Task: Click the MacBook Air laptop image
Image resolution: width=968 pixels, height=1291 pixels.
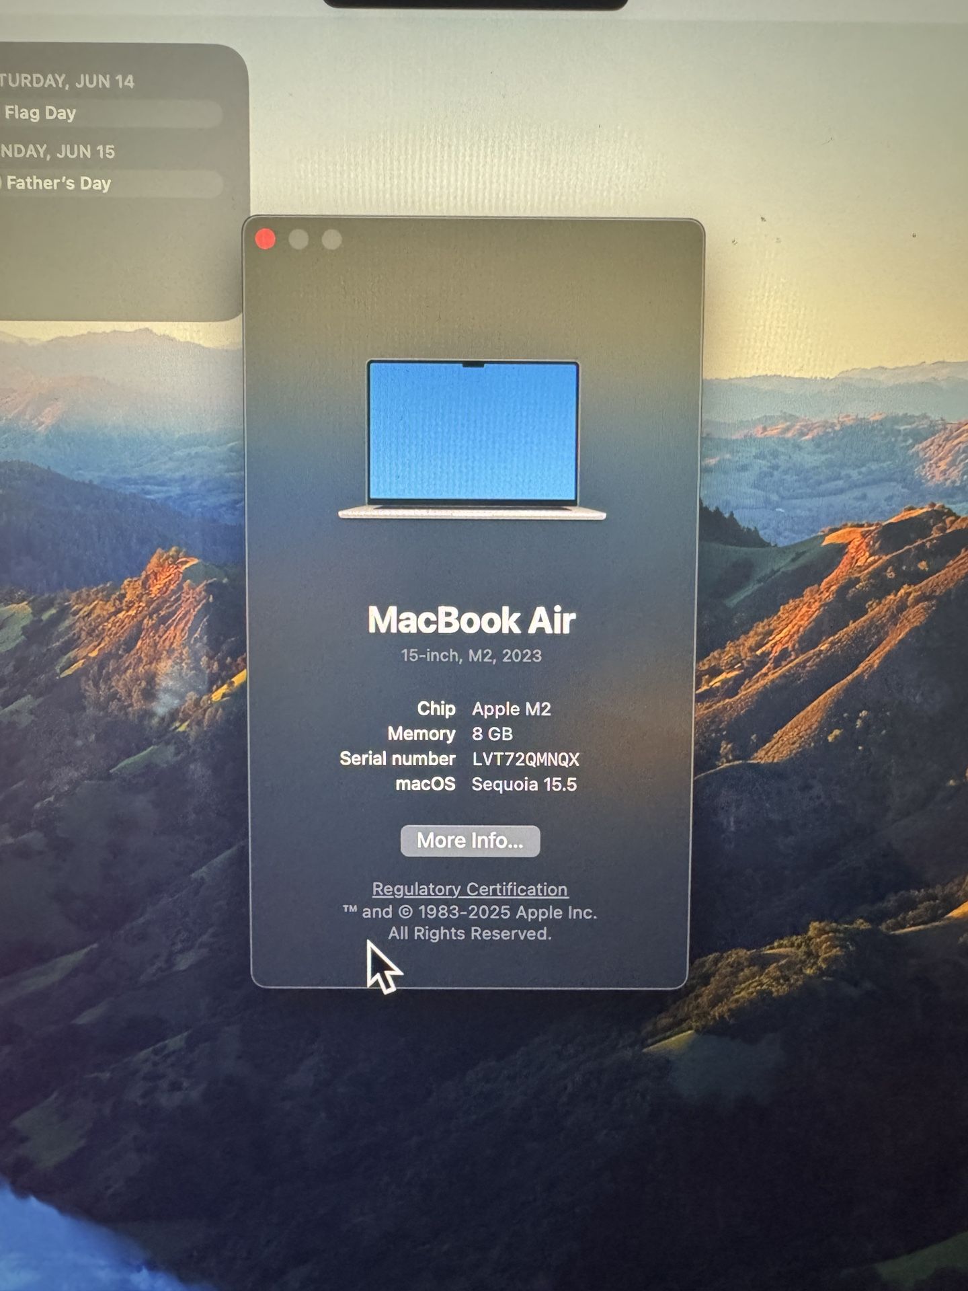Action: pos(472,440)
